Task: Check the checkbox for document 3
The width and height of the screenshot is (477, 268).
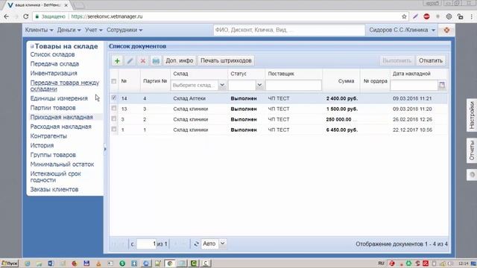Action: point(114,119)
